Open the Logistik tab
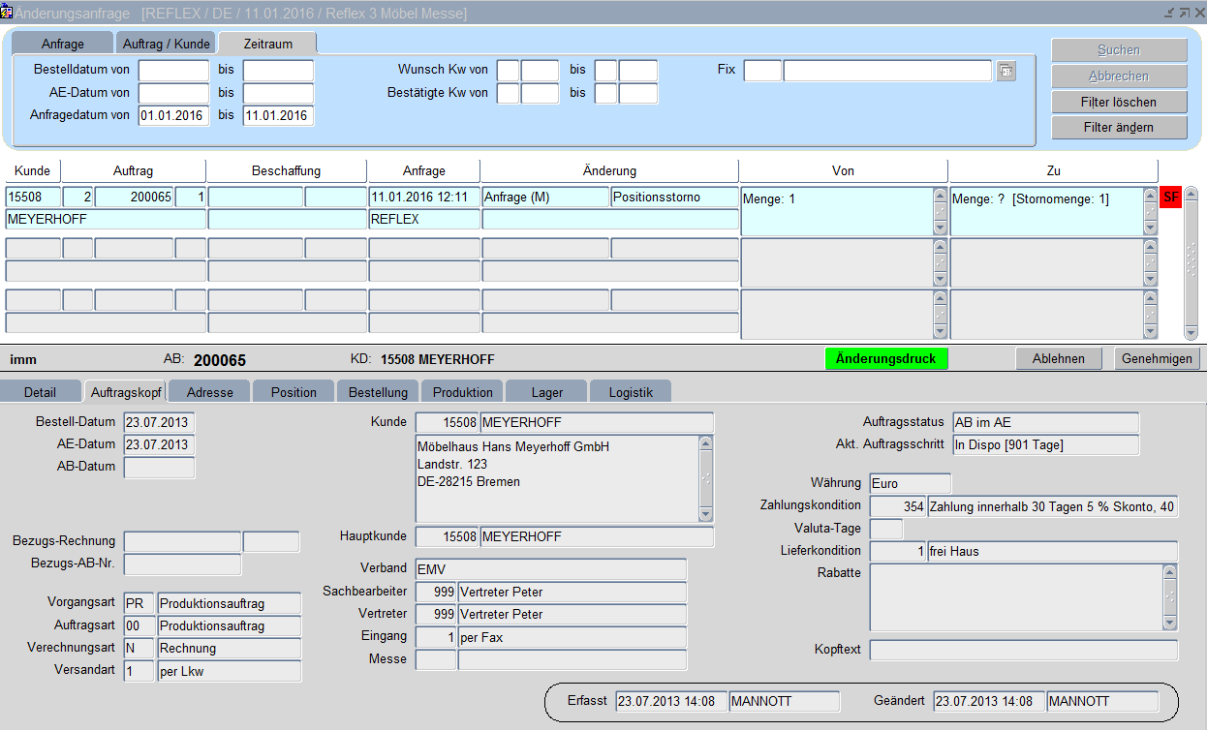Viewport: 1207px width, 731px height. click(x=631, y=392)
